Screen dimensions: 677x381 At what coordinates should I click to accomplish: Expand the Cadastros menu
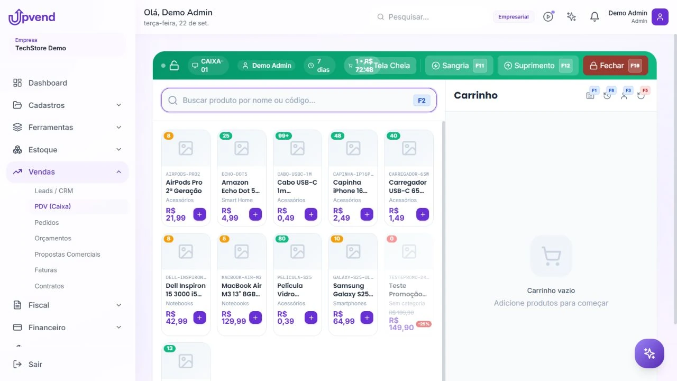point(68,105)
